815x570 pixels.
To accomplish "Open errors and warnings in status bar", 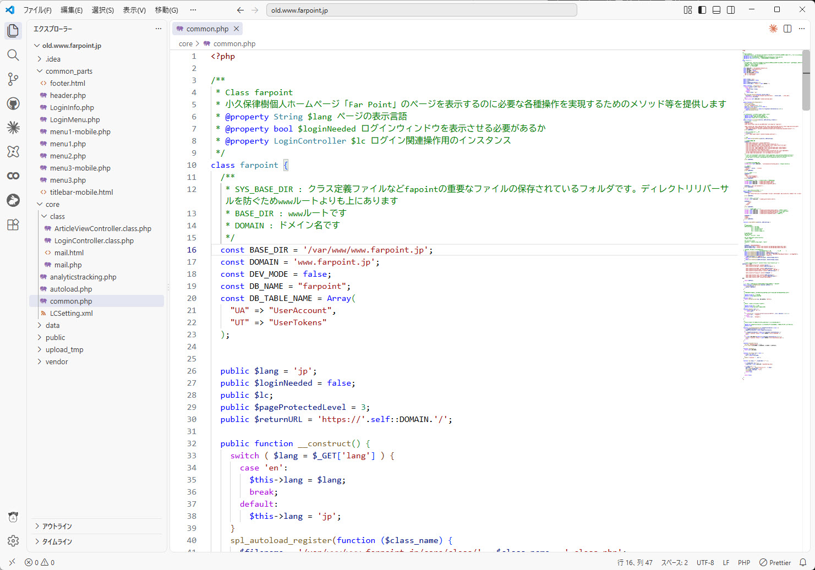I will (40, 562).
